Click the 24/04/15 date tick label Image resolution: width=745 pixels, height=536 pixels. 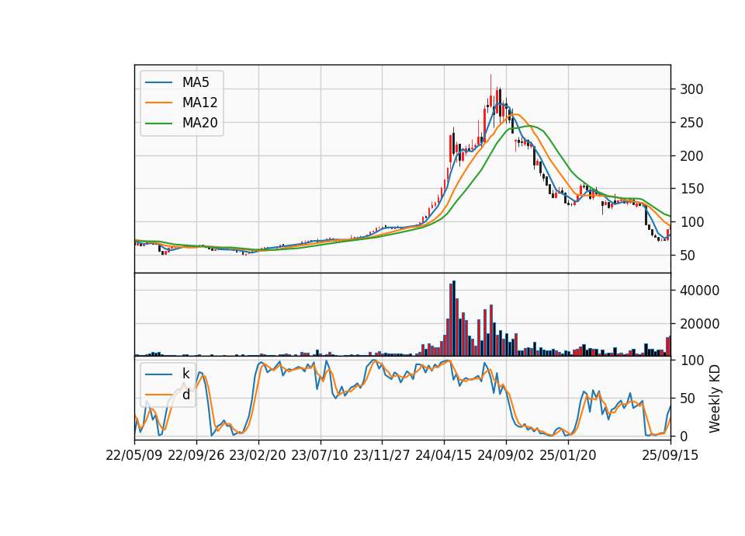tap(444, 455)
